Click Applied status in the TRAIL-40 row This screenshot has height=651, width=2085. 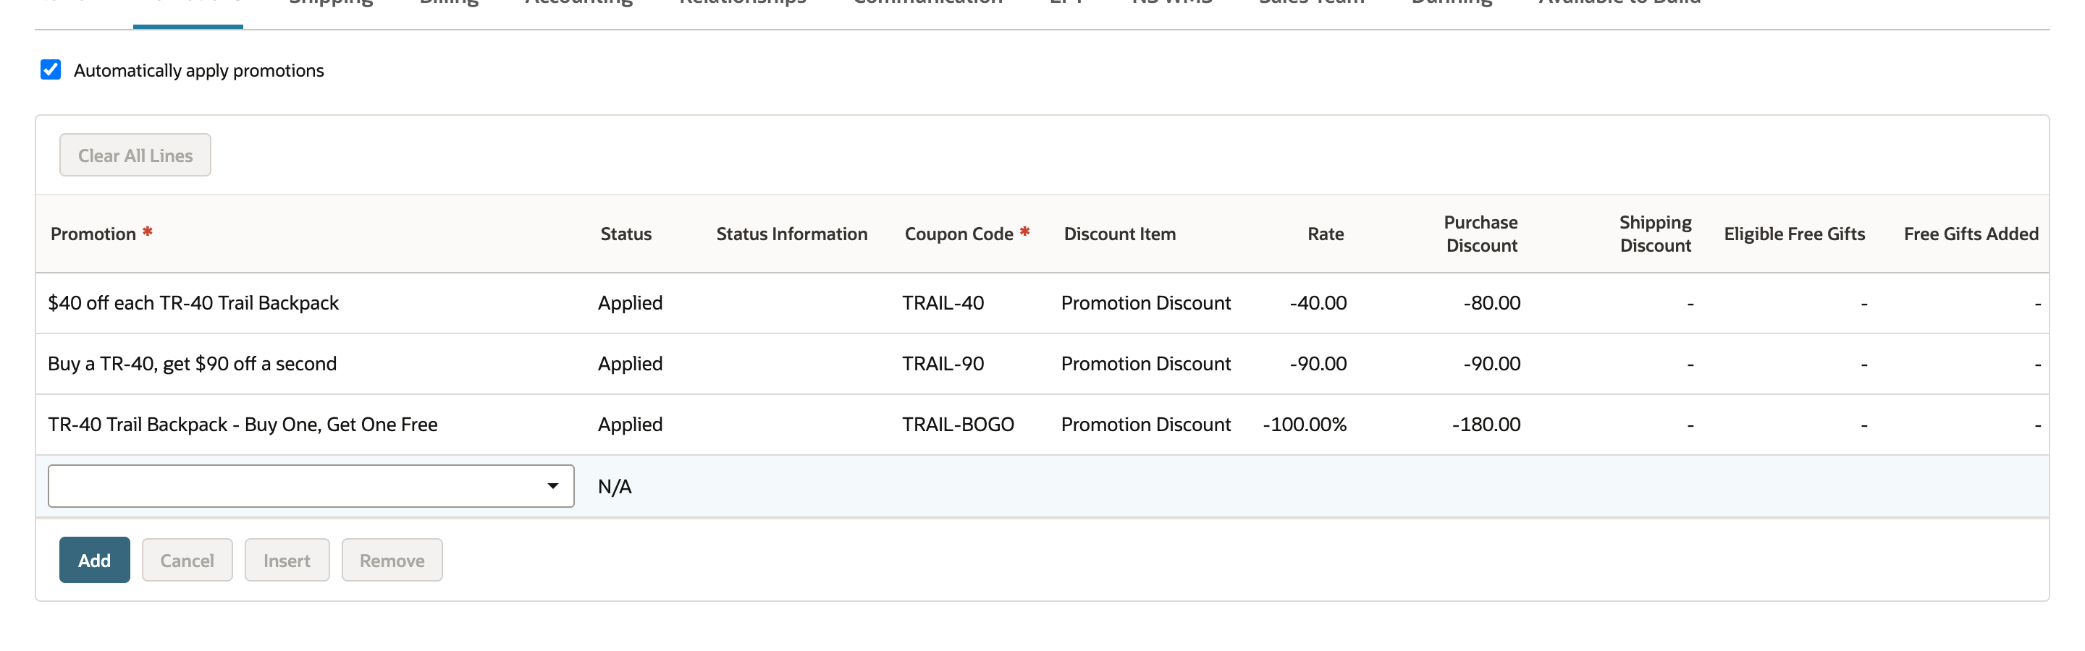(630, 303)
